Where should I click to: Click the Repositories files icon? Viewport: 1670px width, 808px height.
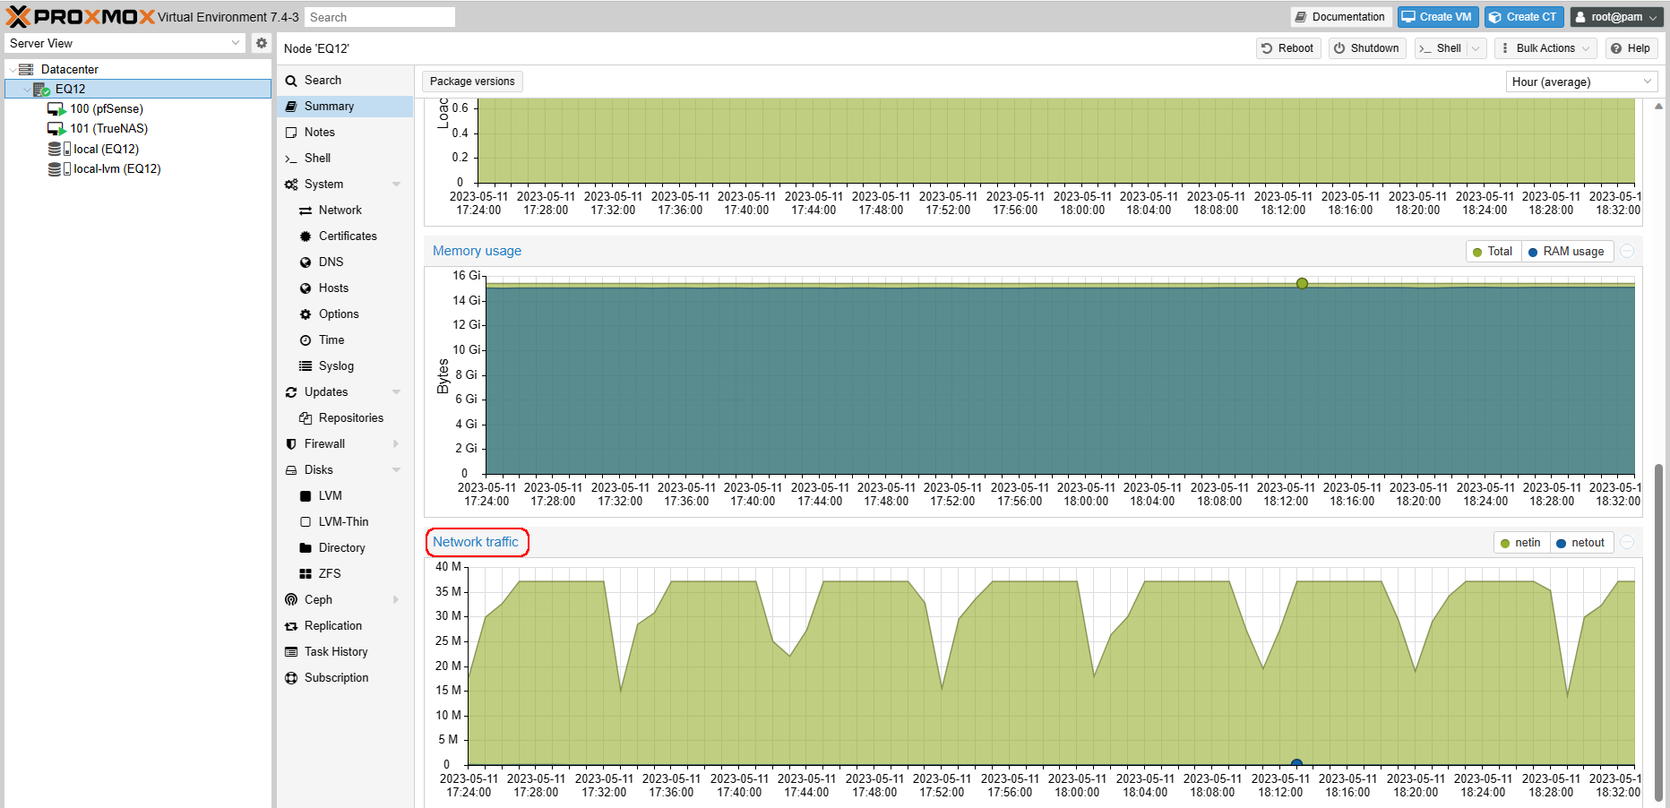coord(306,418)
